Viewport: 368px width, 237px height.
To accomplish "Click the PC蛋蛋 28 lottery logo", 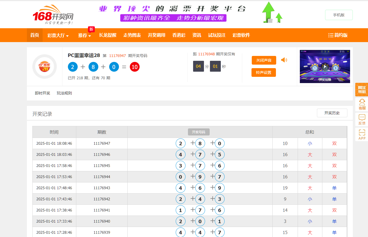I will coord(44,67).
